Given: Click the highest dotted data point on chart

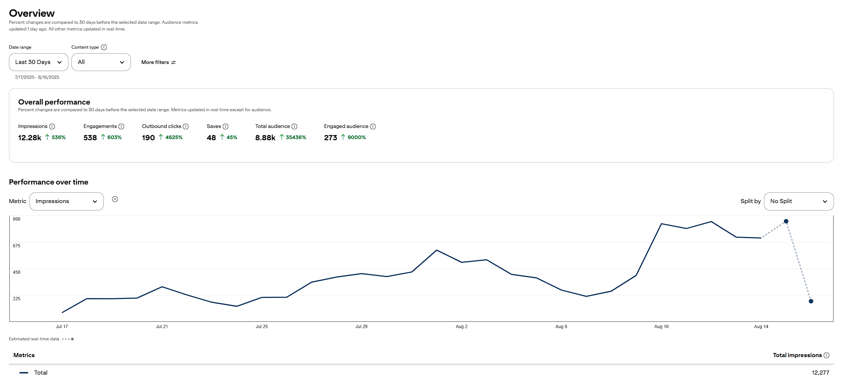Looking at the screenshot, I should [x=786, y=221].
